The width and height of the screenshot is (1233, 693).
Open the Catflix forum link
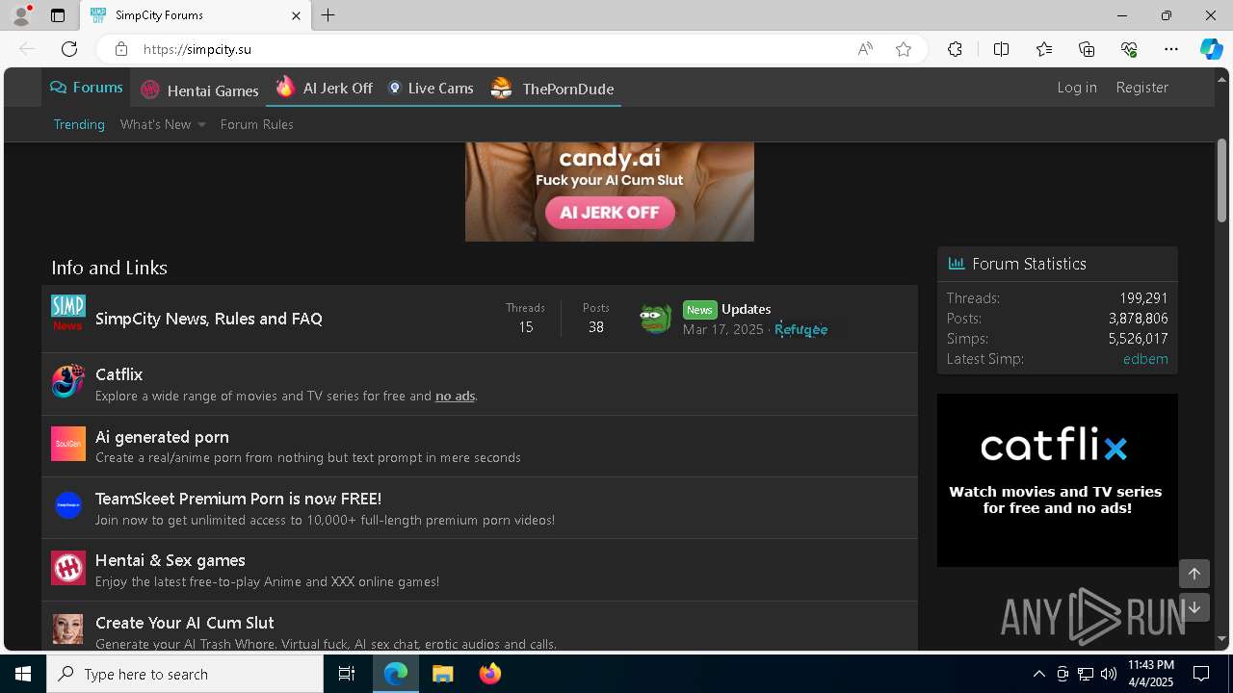119,374
